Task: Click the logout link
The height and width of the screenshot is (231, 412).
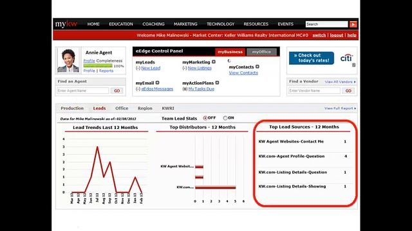Action: 337,35
